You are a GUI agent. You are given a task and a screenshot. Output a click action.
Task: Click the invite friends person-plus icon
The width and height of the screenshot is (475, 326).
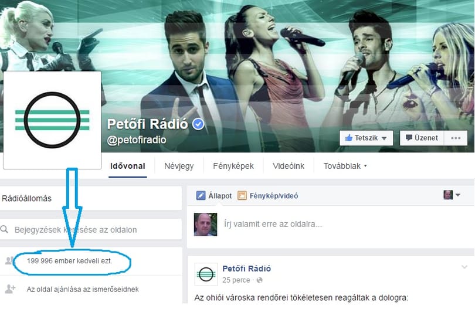coord(10,288)
